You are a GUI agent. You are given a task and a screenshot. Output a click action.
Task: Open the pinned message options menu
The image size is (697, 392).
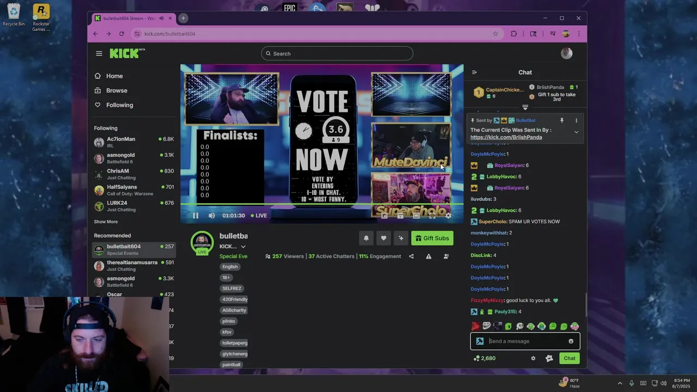coord(576,120)
